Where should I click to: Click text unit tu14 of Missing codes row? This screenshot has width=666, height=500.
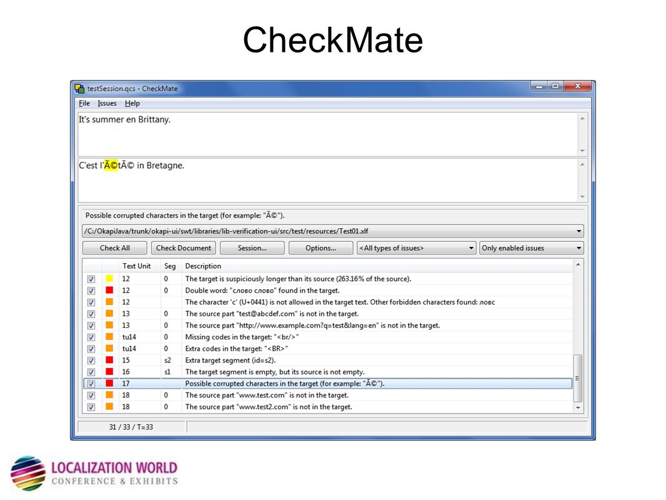tap(129, 337)
